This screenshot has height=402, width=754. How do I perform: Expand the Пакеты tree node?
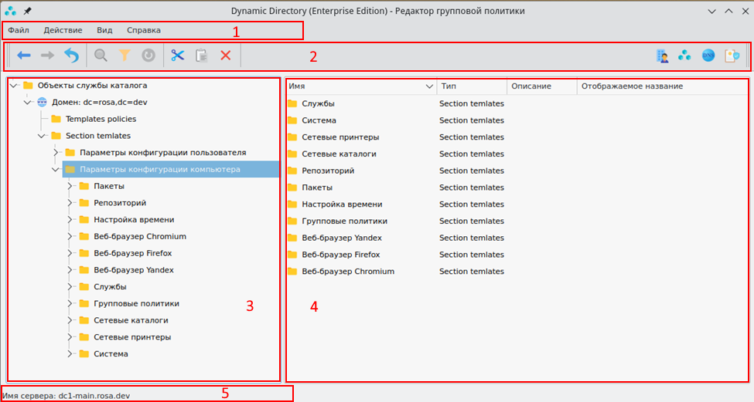coord(70,186)
